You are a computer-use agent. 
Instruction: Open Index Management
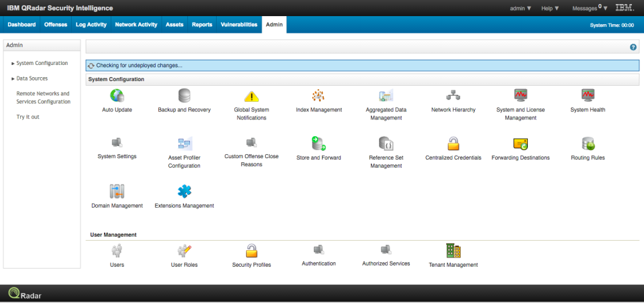pyautogui.click(x=319, y=96)
